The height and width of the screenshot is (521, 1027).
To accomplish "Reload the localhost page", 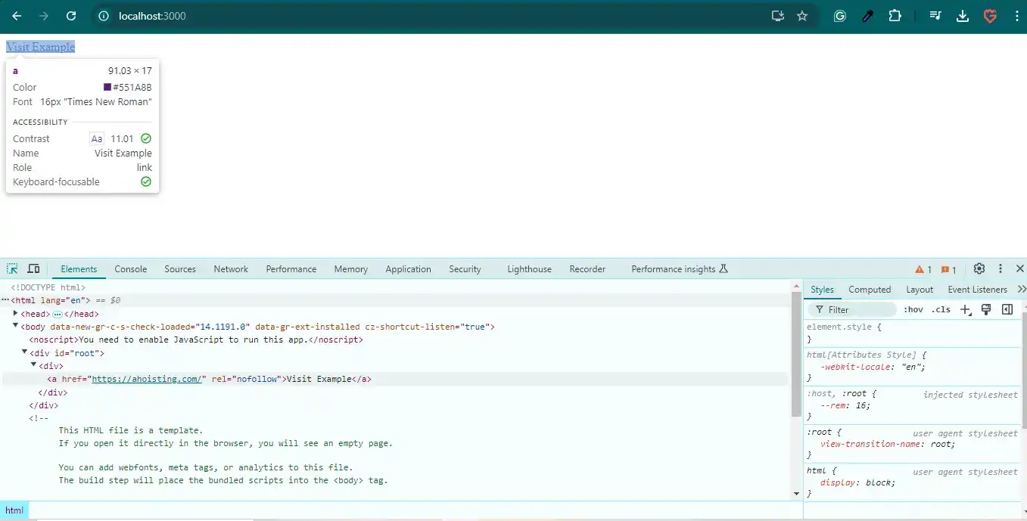I will 71,16.
